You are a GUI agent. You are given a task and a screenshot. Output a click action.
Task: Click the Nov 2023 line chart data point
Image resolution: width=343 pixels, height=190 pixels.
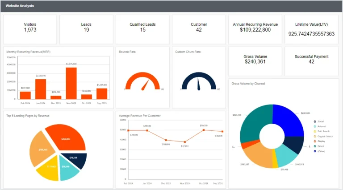click(185, 142)
